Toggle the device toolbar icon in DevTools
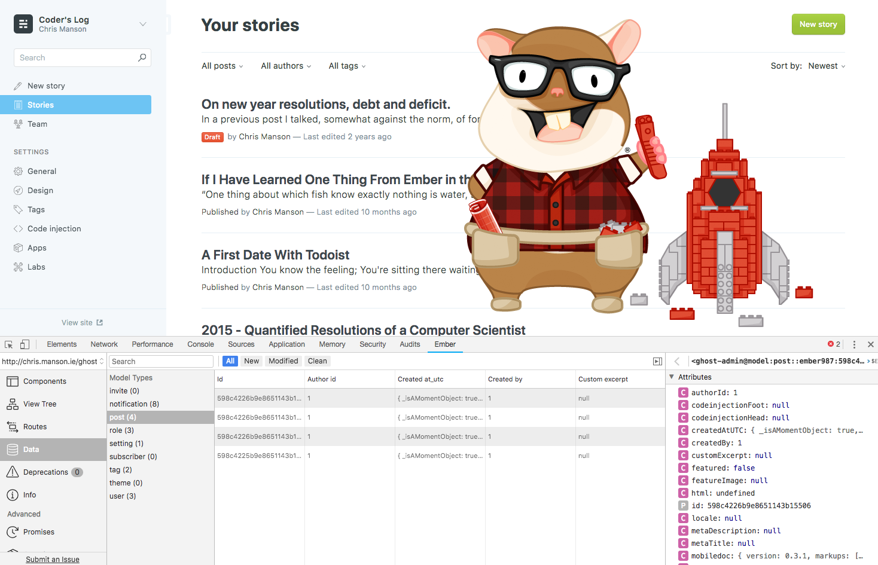Image resolution: width=878 pixels, height=565 pixels. coord(25,344)
